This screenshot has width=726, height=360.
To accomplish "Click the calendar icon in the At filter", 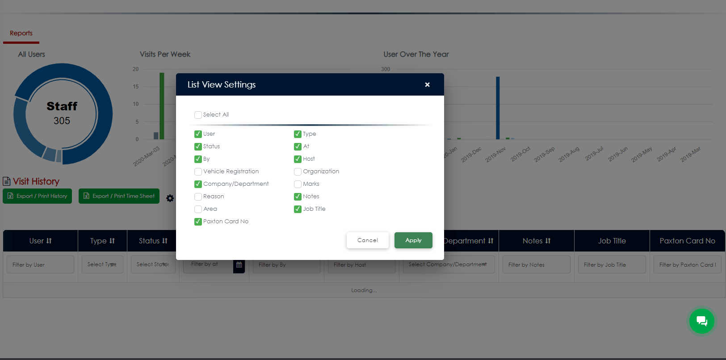I will [x=239, y=265].
